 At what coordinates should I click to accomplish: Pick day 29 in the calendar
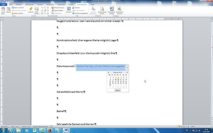pos(110,85)
